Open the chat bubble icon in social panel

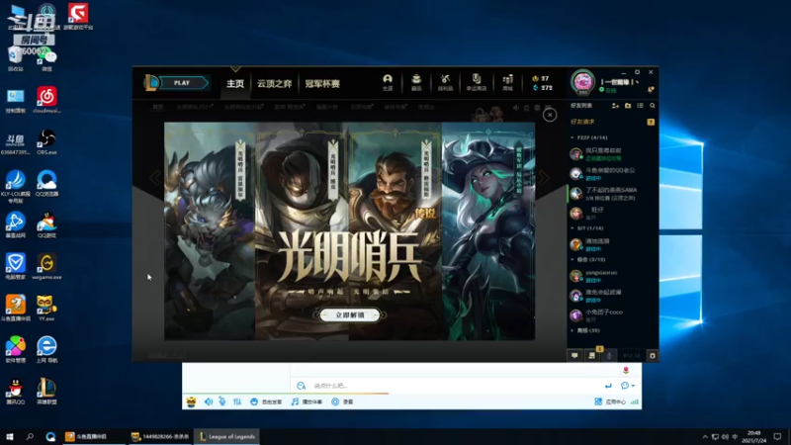(574, 356)
